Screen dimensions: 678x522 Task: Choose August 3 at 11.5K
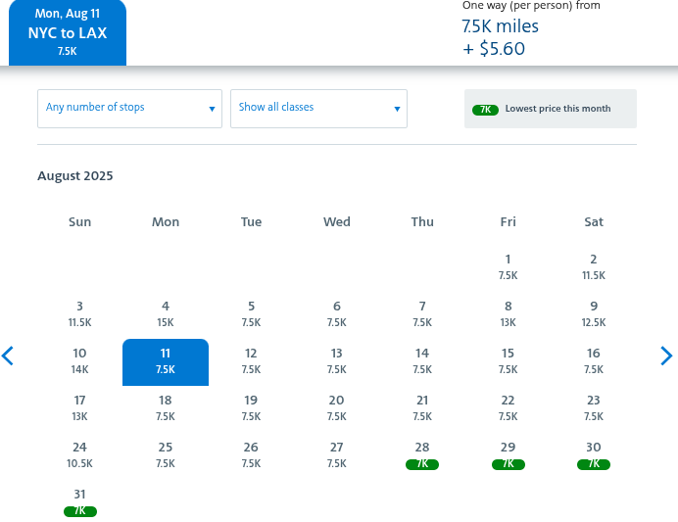[79, 315]
